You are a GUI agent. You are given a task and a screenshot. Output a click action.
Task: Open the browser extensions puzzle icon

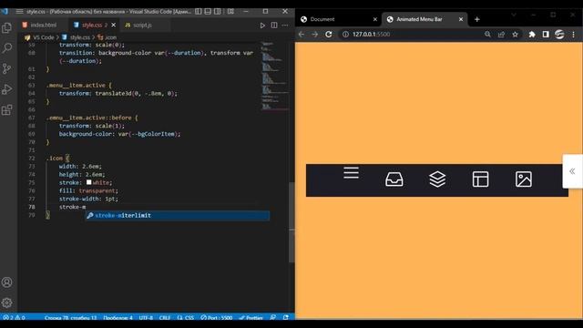tap(532, 35)
